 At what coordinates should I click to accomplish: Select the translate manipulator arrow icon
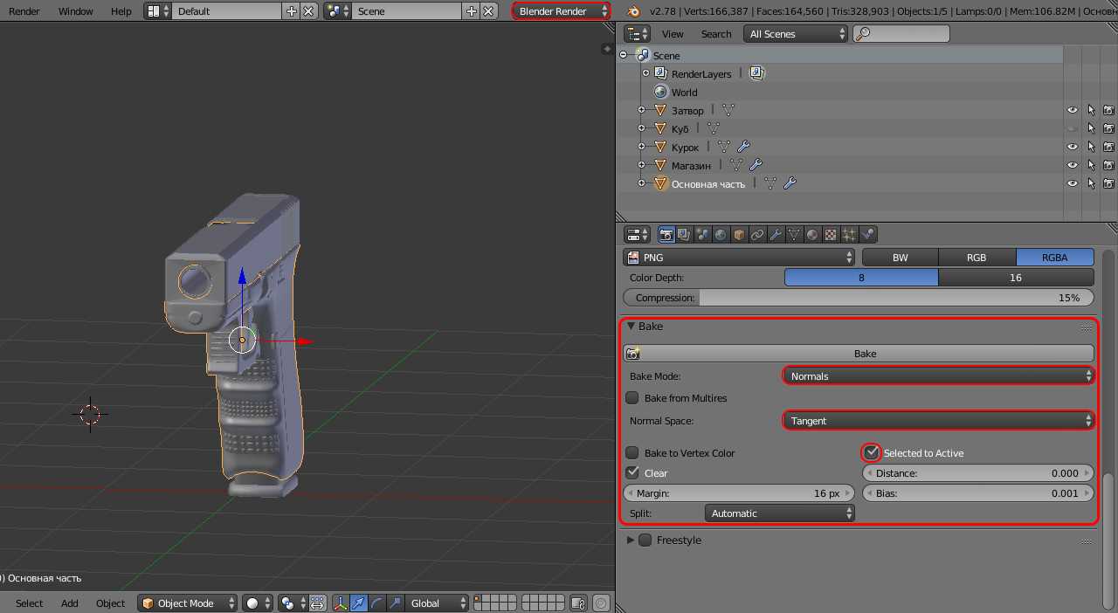point(359,603)
